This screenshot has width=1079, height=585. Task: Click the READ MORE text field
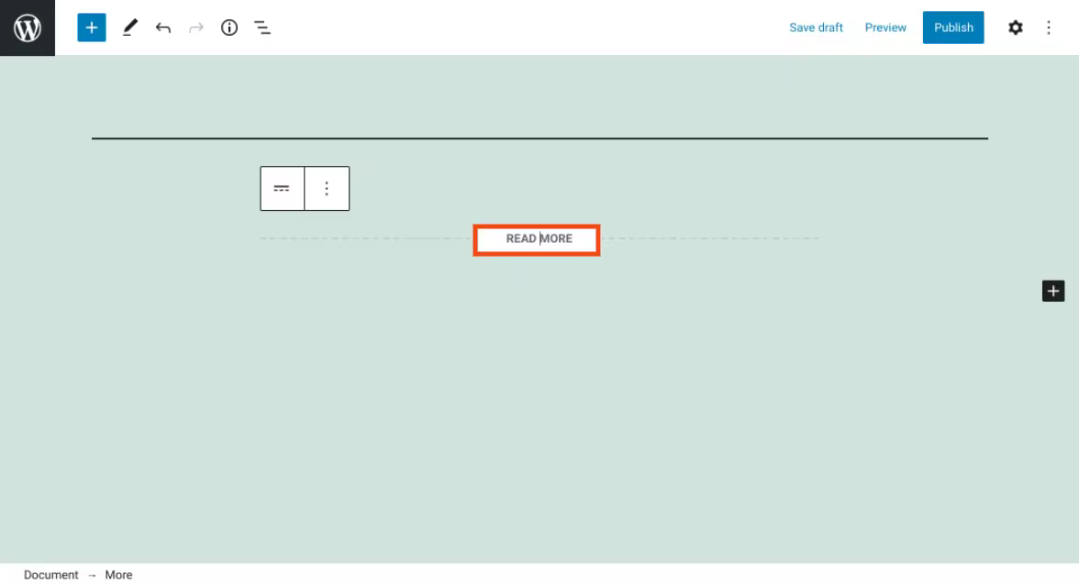(539, 238)
